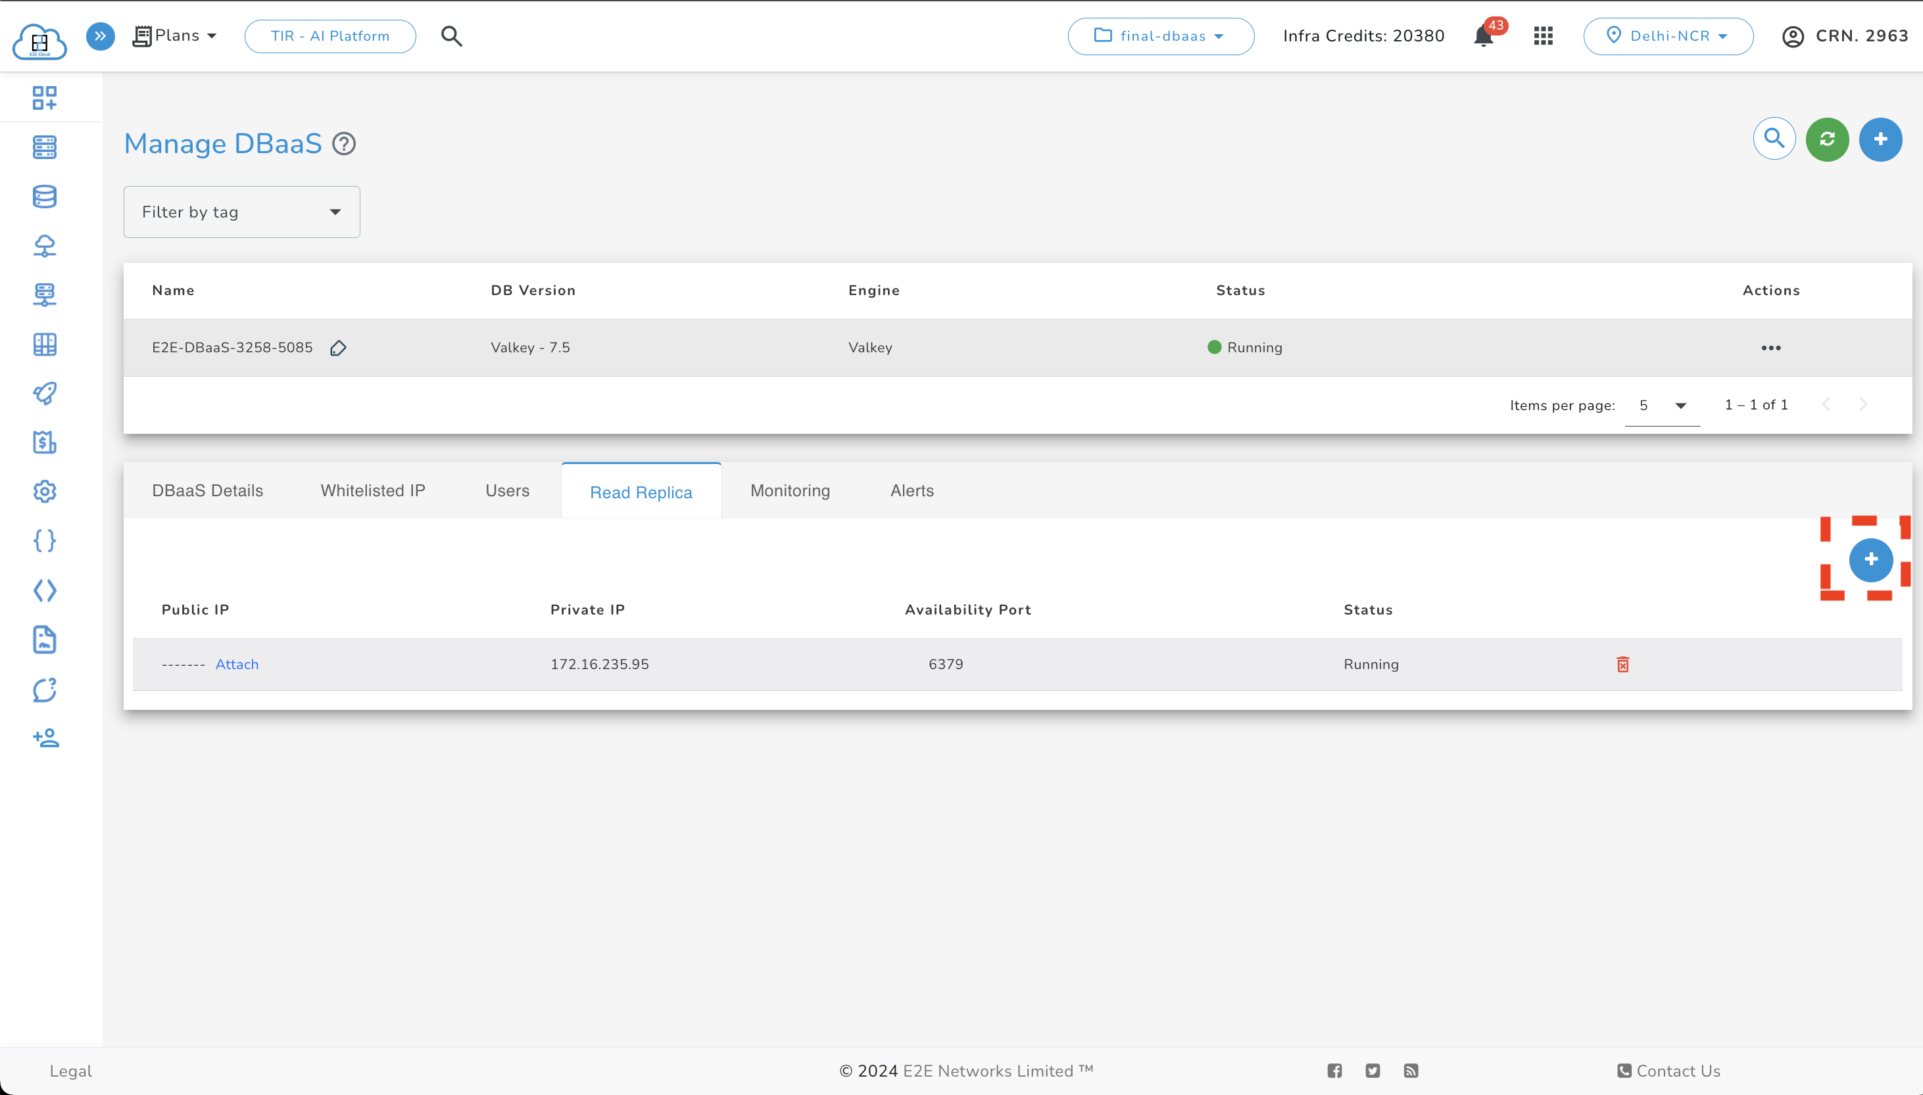1923x1095 pixels.
Task: Click the delete icon for read replica
Action: point(1622,664)
